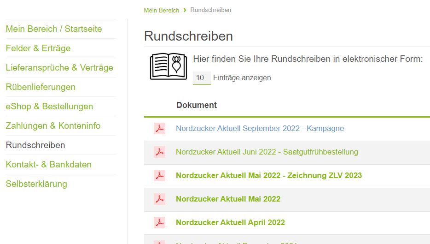
Task: Open Felder & Erträge menu item
Action: coord(38,48)
